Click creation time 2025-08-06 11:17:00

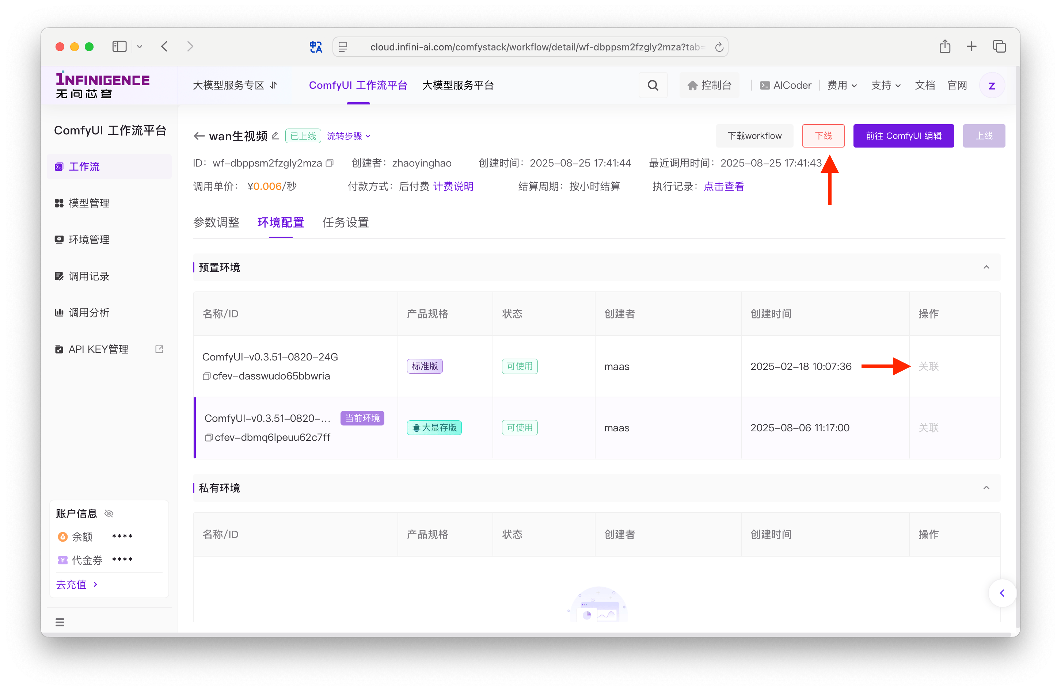800,428
